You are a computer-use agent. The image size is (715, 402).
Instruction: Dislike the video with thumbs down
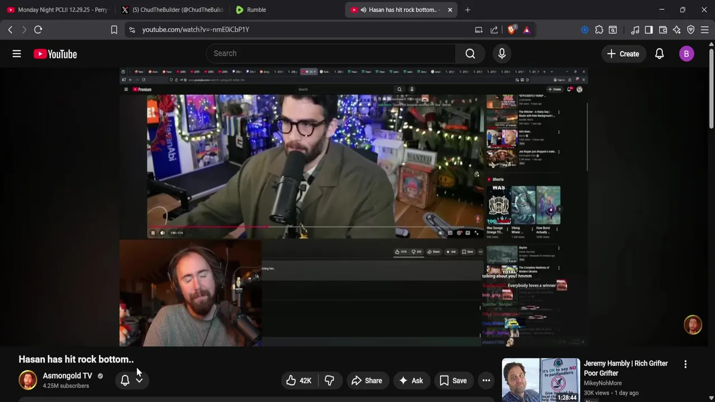coord(330,381)
